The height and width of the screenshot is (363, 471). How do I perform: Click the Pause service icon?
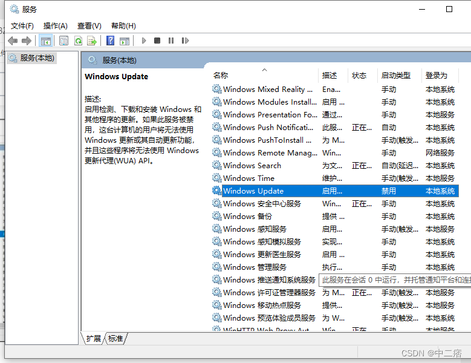click(171, 41)
